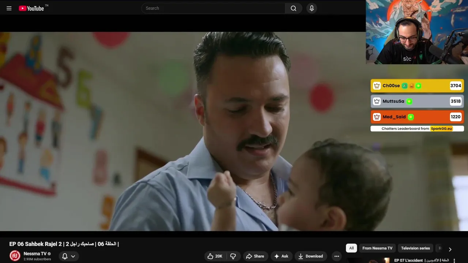Focus the YouTube Search field
This screenshot has height=263, width=468.
pyautogui.click(x=213, y=8)
